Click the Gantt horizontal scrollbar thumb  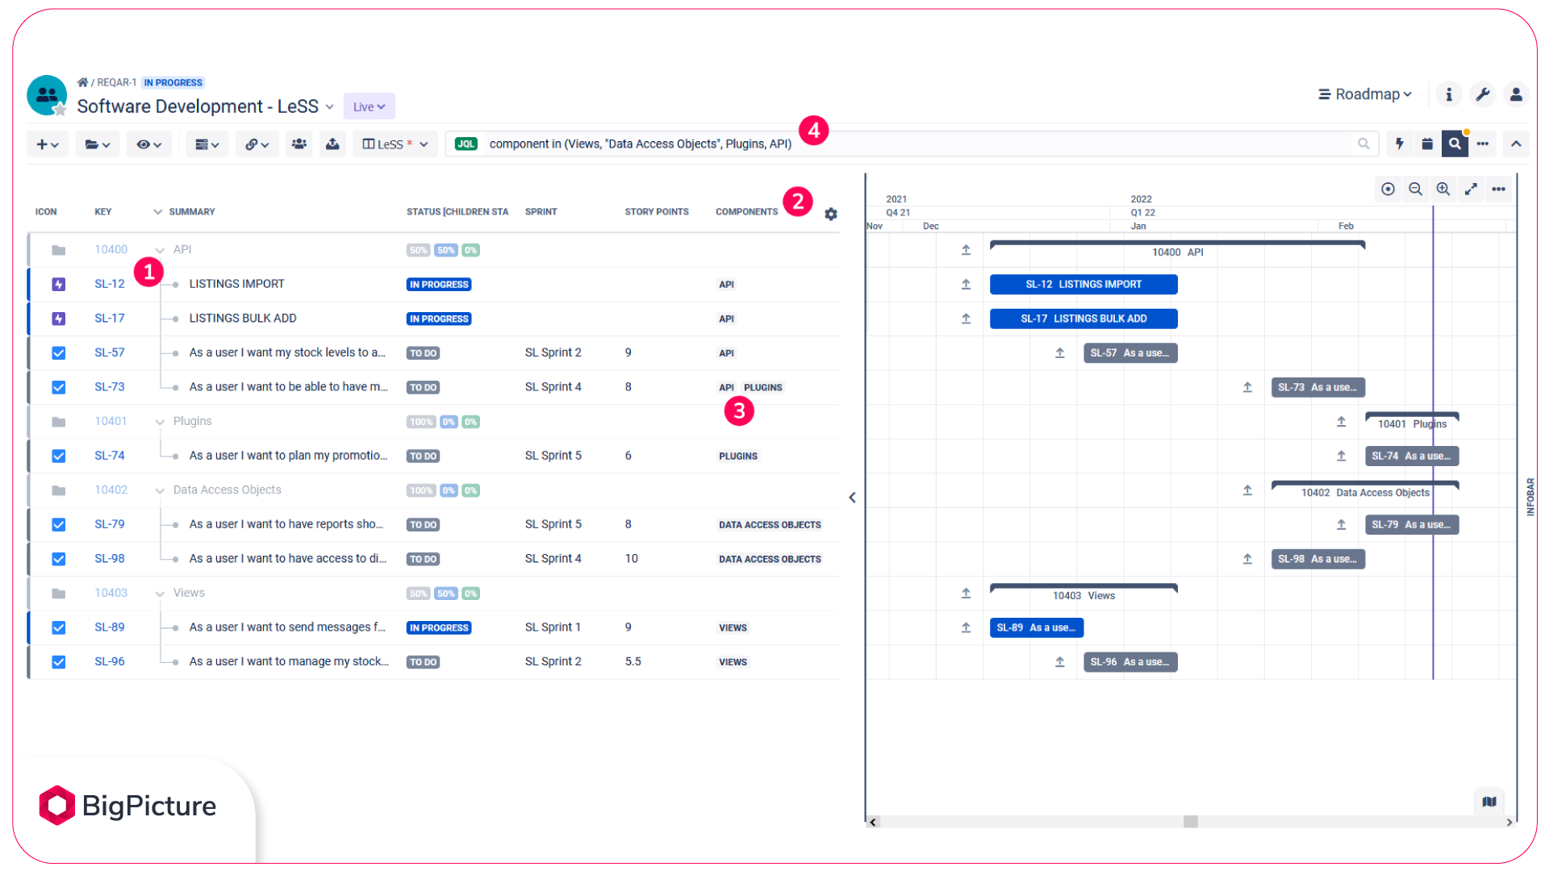click(1191, 822)
